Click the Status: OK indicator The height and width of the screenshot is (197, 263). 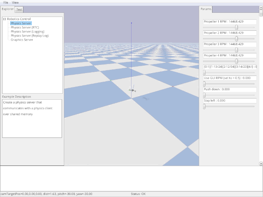click(138, 194)
